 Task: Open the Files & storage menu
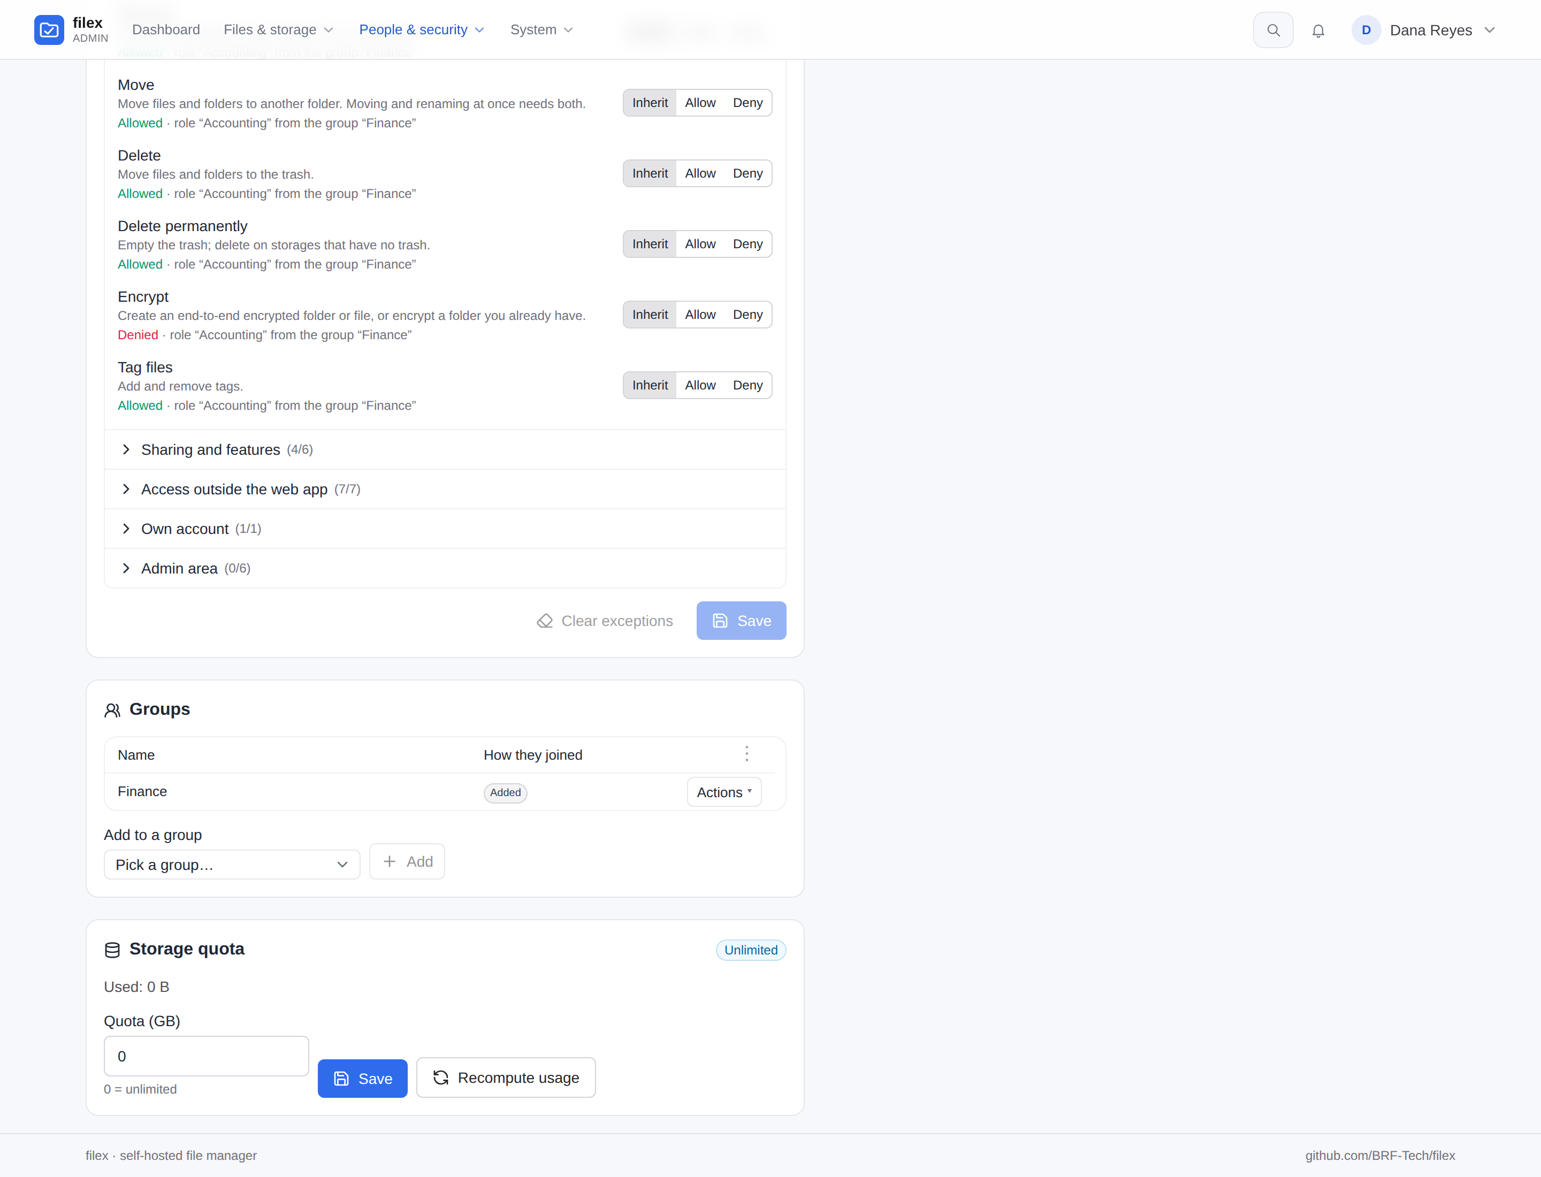pos(278,30)
